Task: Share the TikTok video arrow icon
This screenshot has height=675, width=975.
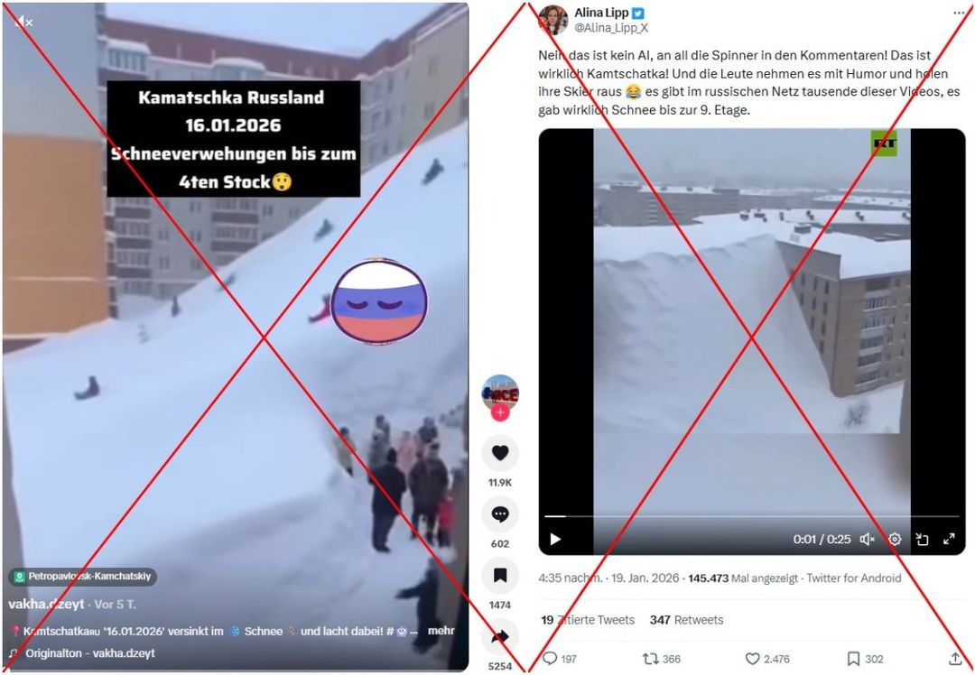Action: click(500, 637)
